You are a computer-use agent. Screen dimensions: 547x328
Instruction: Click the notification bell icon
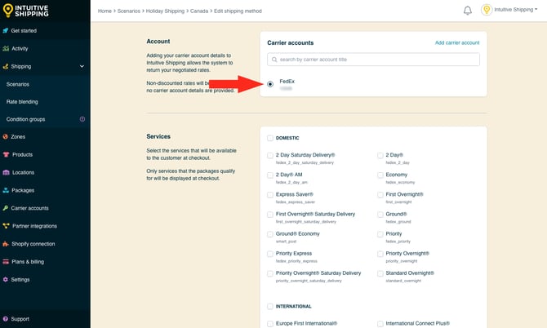468,11
